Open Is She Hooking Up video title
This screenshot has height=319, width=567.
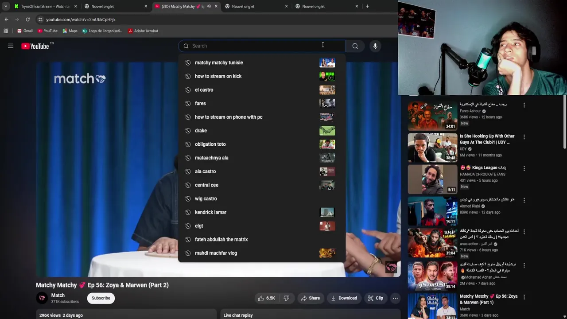tap(487, 139)
